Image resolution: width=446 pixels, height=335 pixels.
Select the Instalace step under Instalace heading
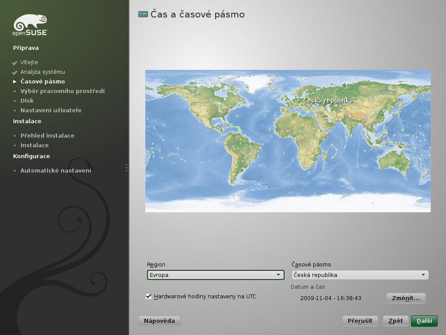[x=34, y=145]
